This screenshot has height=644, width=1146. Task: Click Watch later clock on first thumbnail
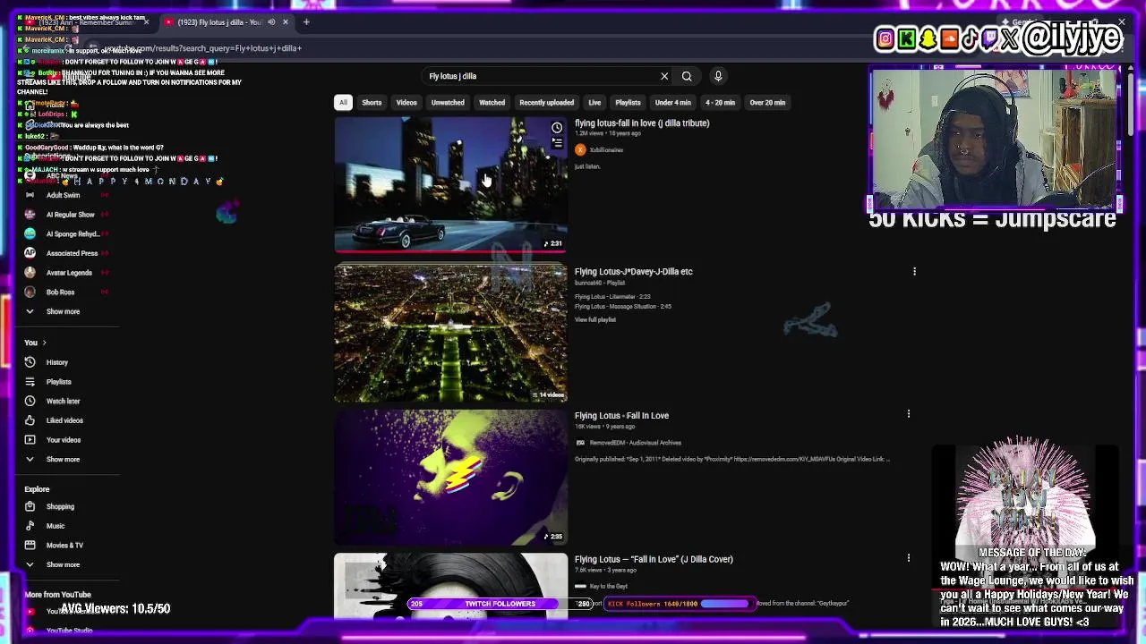coord(557,128)
